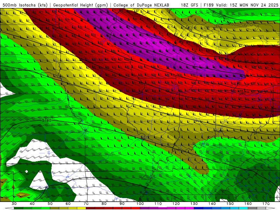
Task: Click the legend value 150
Action: 230,204
